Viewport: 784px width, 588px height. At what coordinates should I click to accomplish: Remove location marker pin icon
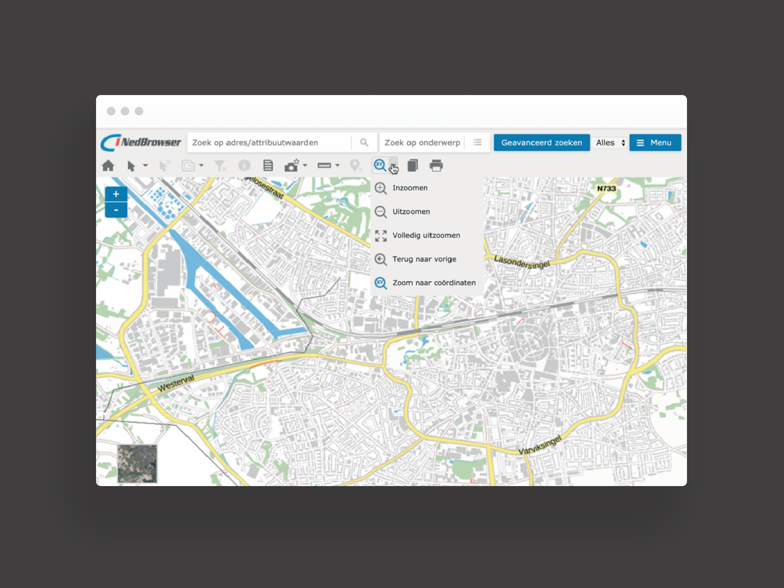(356, 166)
